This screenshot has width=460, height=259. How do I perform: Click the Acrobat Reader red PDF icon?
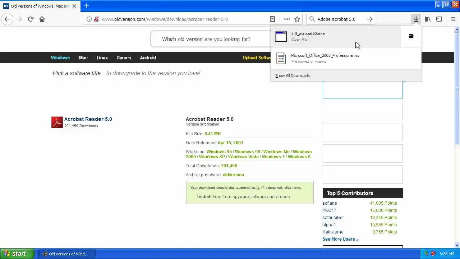(x=57, y=122)
